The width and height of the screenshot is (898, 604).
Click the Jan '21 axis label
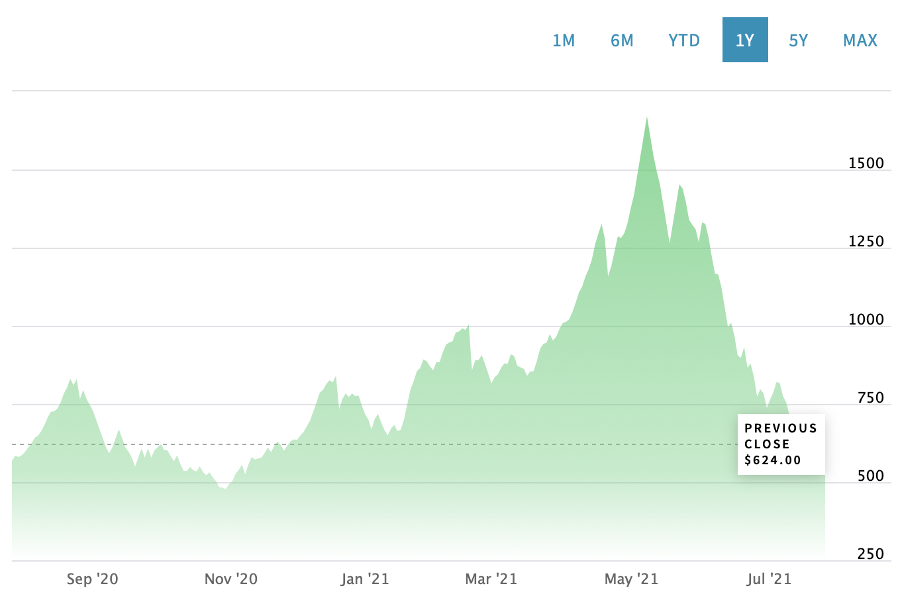[365, 579]
